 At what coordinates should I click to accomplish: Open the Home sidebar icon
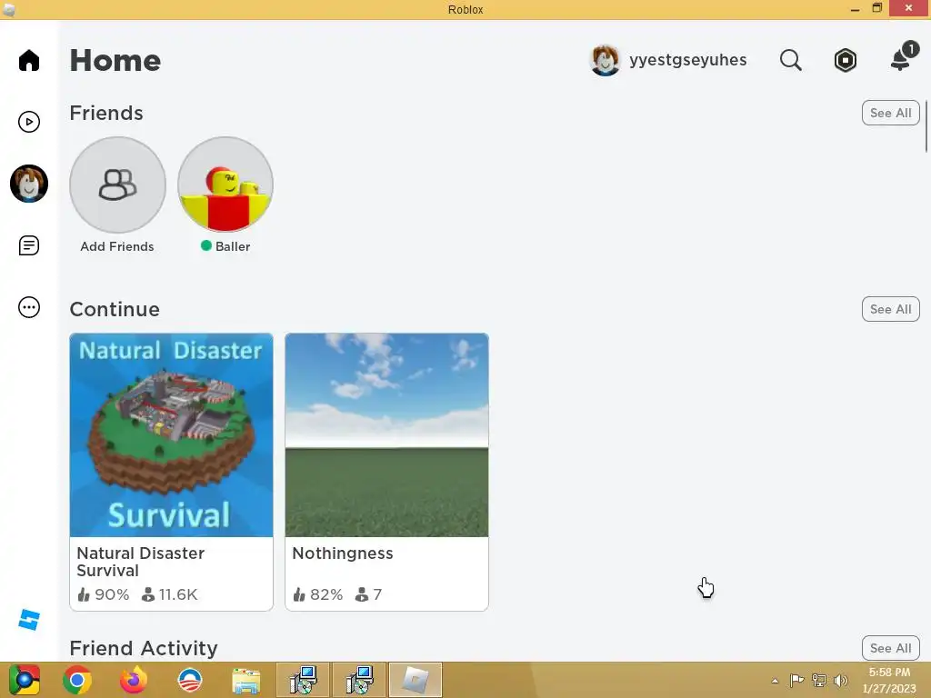pyautogui.click(x=28, y=60)
